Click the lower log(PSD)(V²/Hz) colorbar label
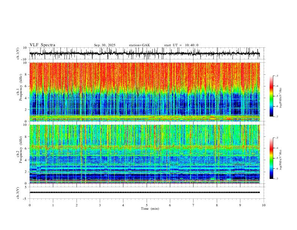The width and height of the screenshot is (297, 230). [280, 160]
